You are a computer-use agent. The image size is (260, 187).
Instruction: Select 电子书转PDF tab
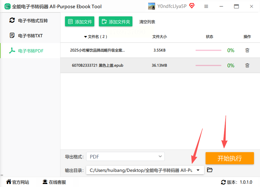30,51
